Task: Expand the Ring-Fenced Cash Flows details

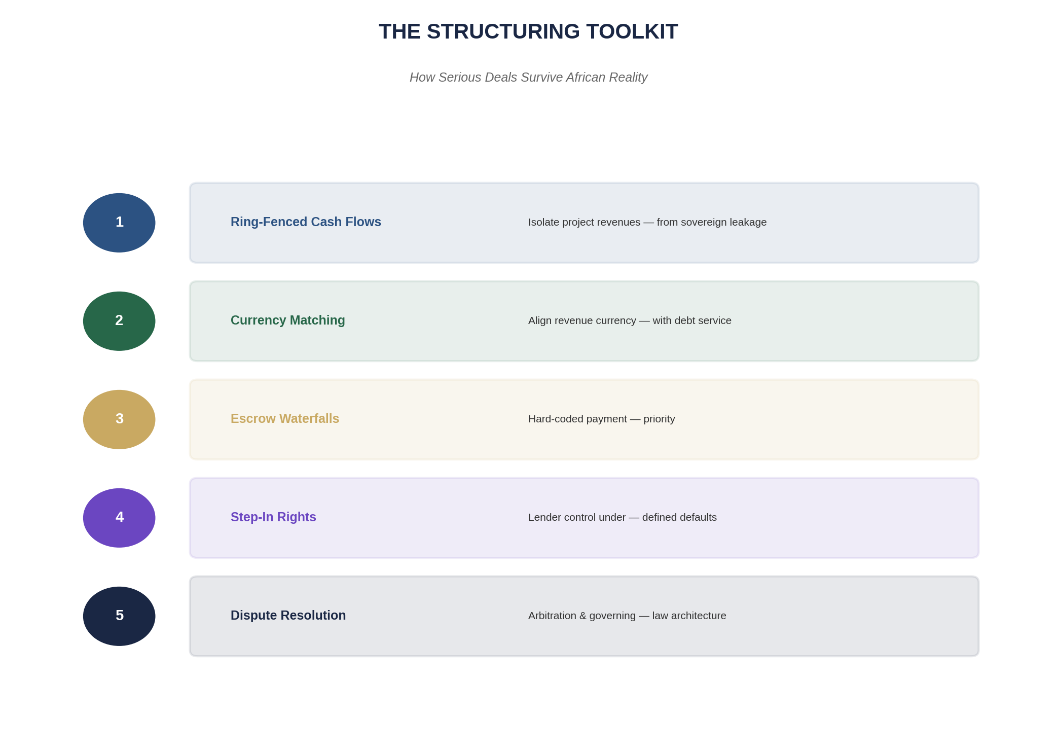Action: pyautogui.click(x=583, y=222)
